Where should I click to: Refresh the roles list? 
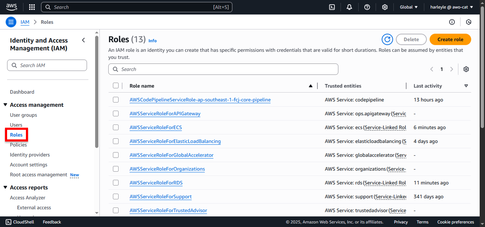pos(387,39)
